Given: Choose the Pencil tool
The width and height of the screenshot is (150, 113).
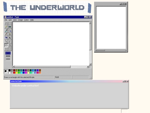Looking at the screenshot, I should tap(6, 34).
